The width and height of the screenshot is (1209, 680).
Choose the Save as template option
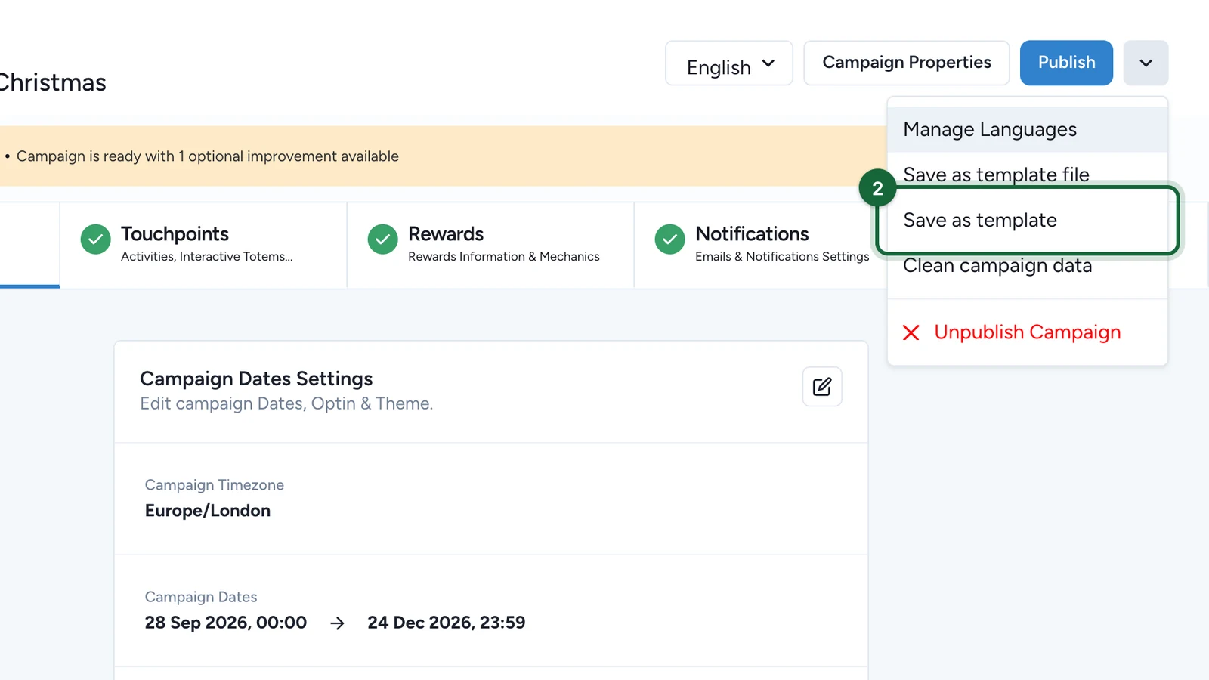coord(1028,220)
